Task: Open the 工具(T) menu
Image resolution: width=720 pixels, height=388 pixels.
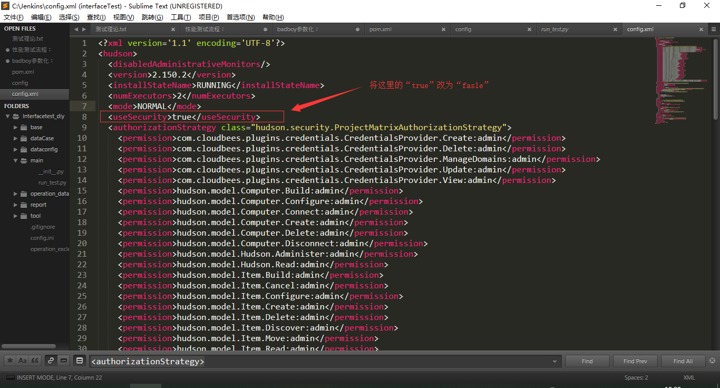Action: (180, 17)
